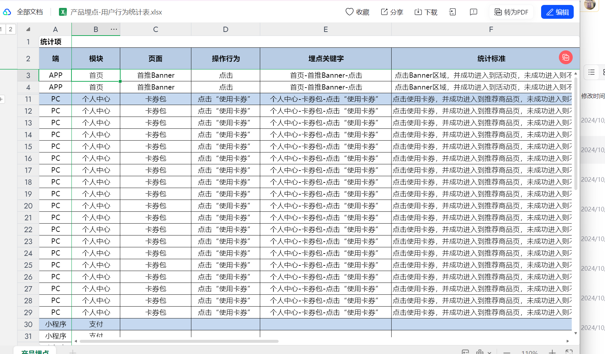Click the 修改时间 column label
605x354 pixels.
pyautogui.click(x=593, y=96)
